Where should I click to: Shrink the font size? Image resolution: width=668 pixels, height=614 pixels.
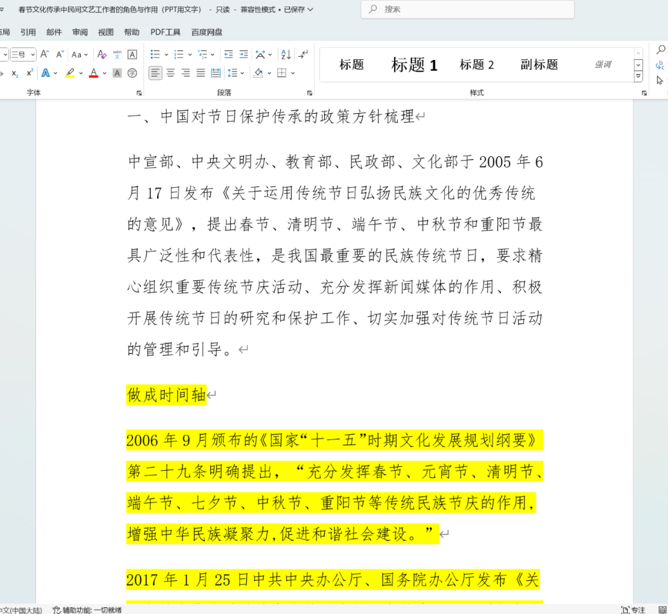[x=60, y=54]
